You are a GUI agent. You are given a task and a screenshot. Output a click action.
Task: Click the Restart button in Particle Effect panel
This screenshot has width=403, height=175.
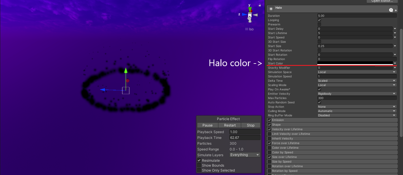click(229, 125)
